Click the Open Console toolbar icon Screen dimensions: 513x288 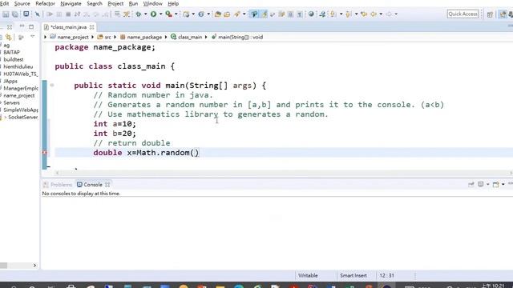[x=26, y=14]
